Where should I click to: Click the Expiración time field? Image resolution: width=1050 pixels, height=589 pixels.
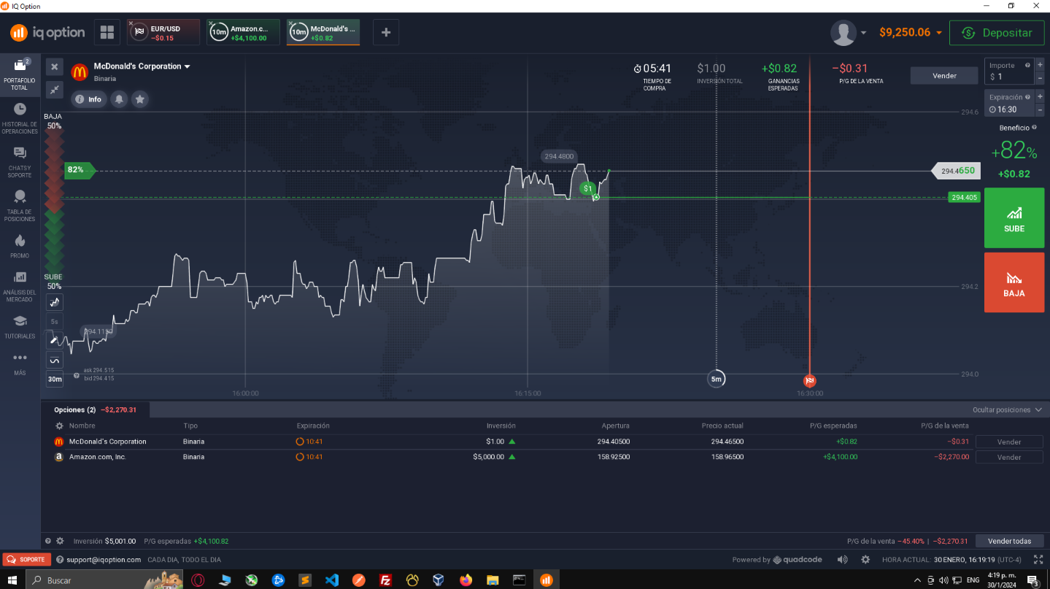(1009, 103)
